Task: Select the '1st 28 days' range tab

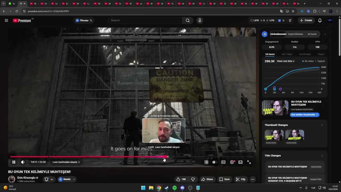Action: pyautogui.click(x=305, y=54)
